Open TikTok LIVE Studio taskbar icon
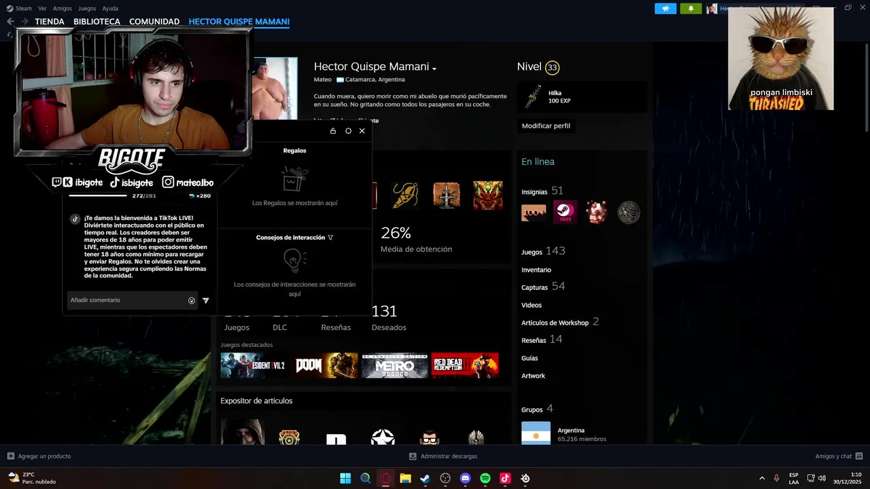This screenshot has width=870, height=489. (x=505, y=478)
